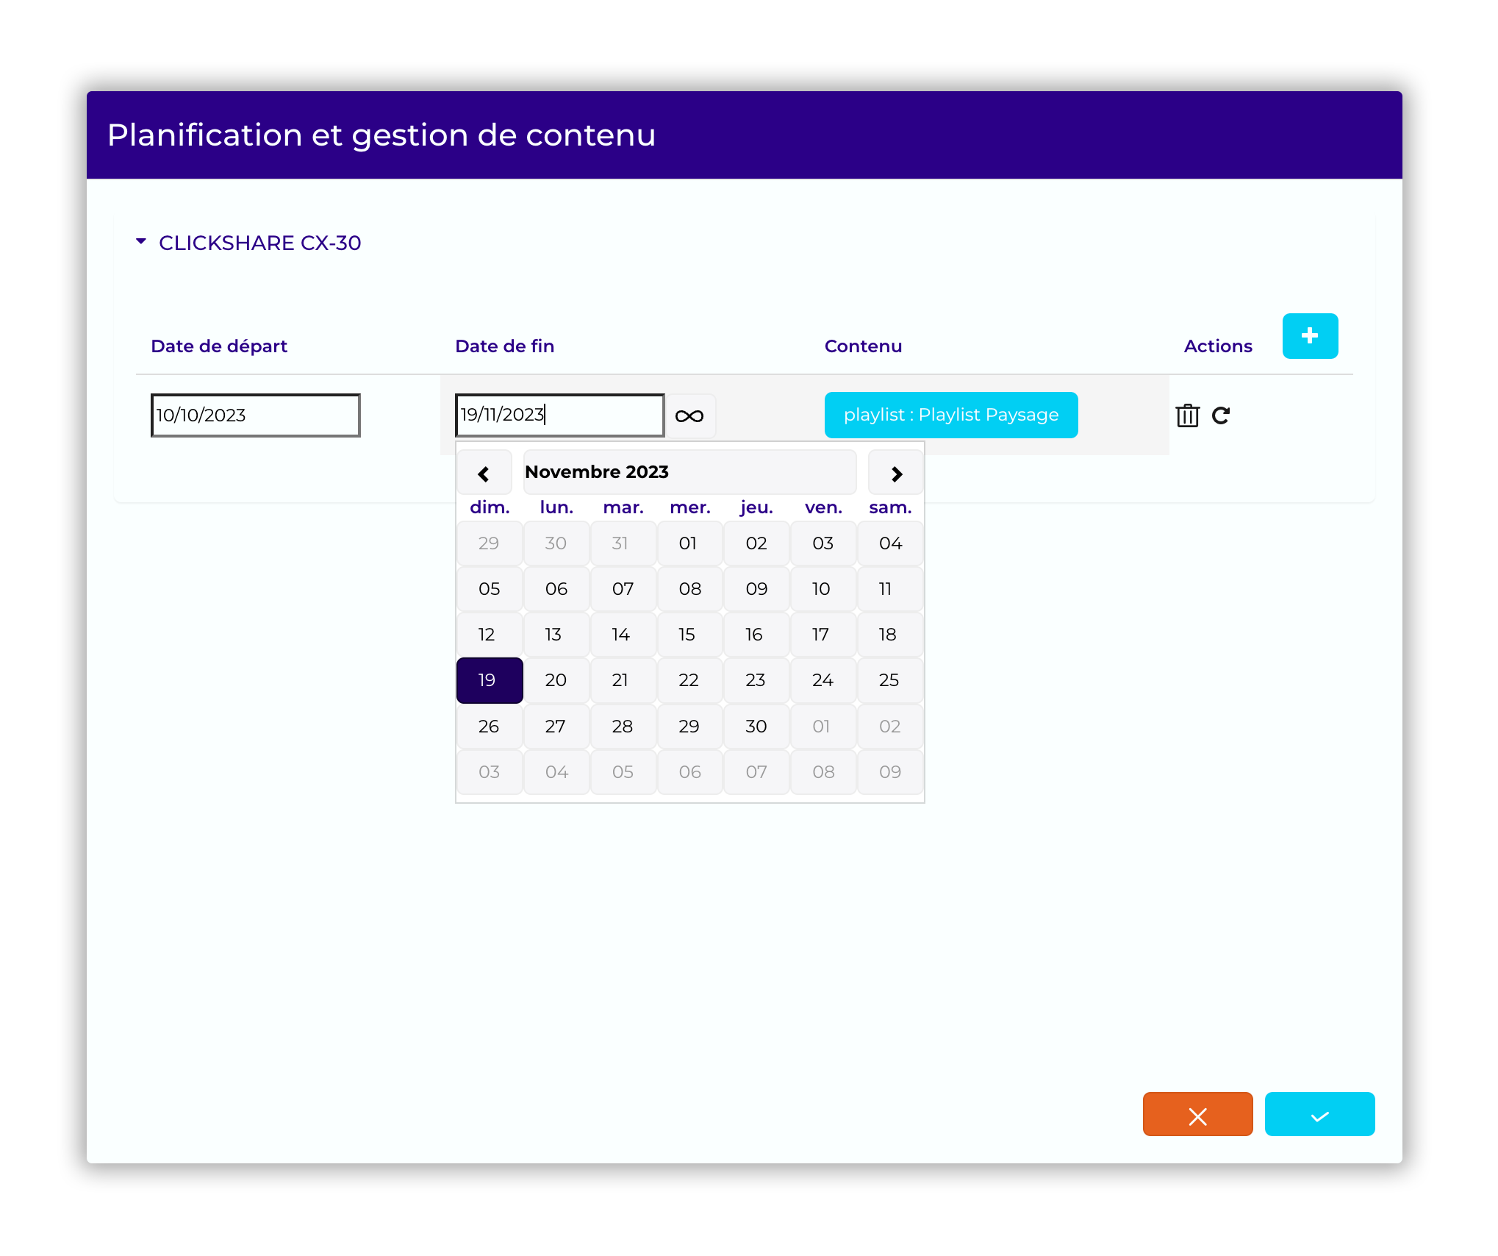Image resolution: width=1498 pixels, height=1256 pixels.
Task: Confirm with the cyan checkmark button
Action: point(1319,1115)
